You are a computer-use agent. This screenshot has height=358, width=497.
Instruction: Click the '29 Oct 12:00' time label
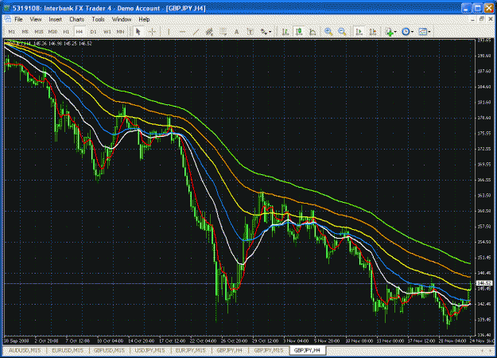click(266, 340)
